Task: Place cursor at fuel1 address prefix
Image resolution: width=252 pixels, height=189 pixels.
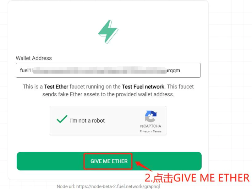Action: tap(26, 70)
